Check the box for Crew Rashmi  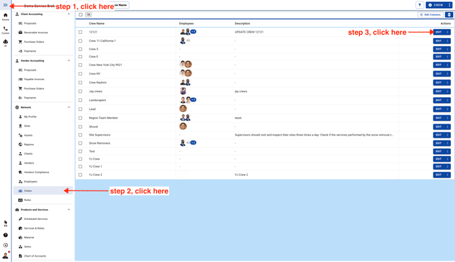click(x=80, y=83)
